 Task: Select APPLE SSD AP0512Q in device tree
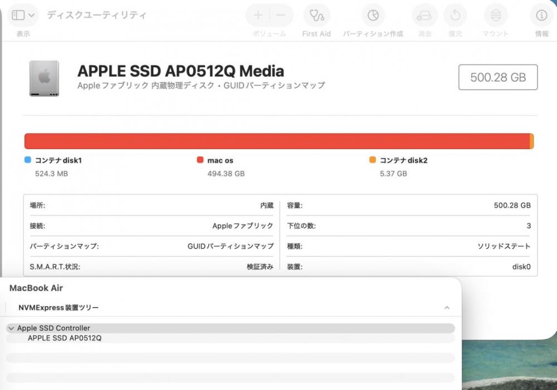tap(65, 338)
